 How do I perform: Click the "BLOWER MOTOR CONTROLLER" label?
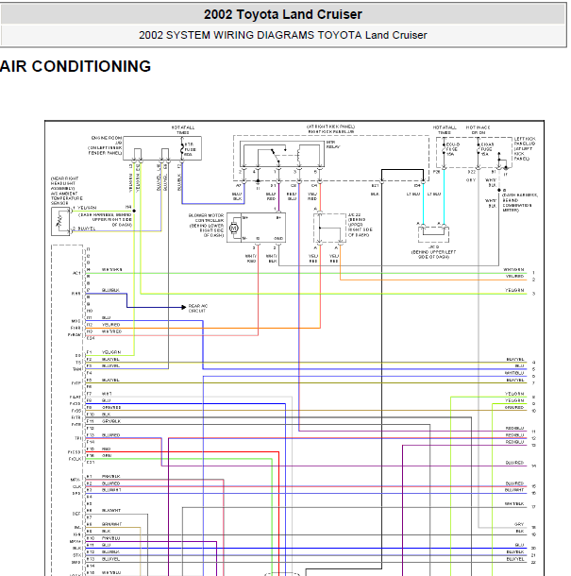pos(206,218)
